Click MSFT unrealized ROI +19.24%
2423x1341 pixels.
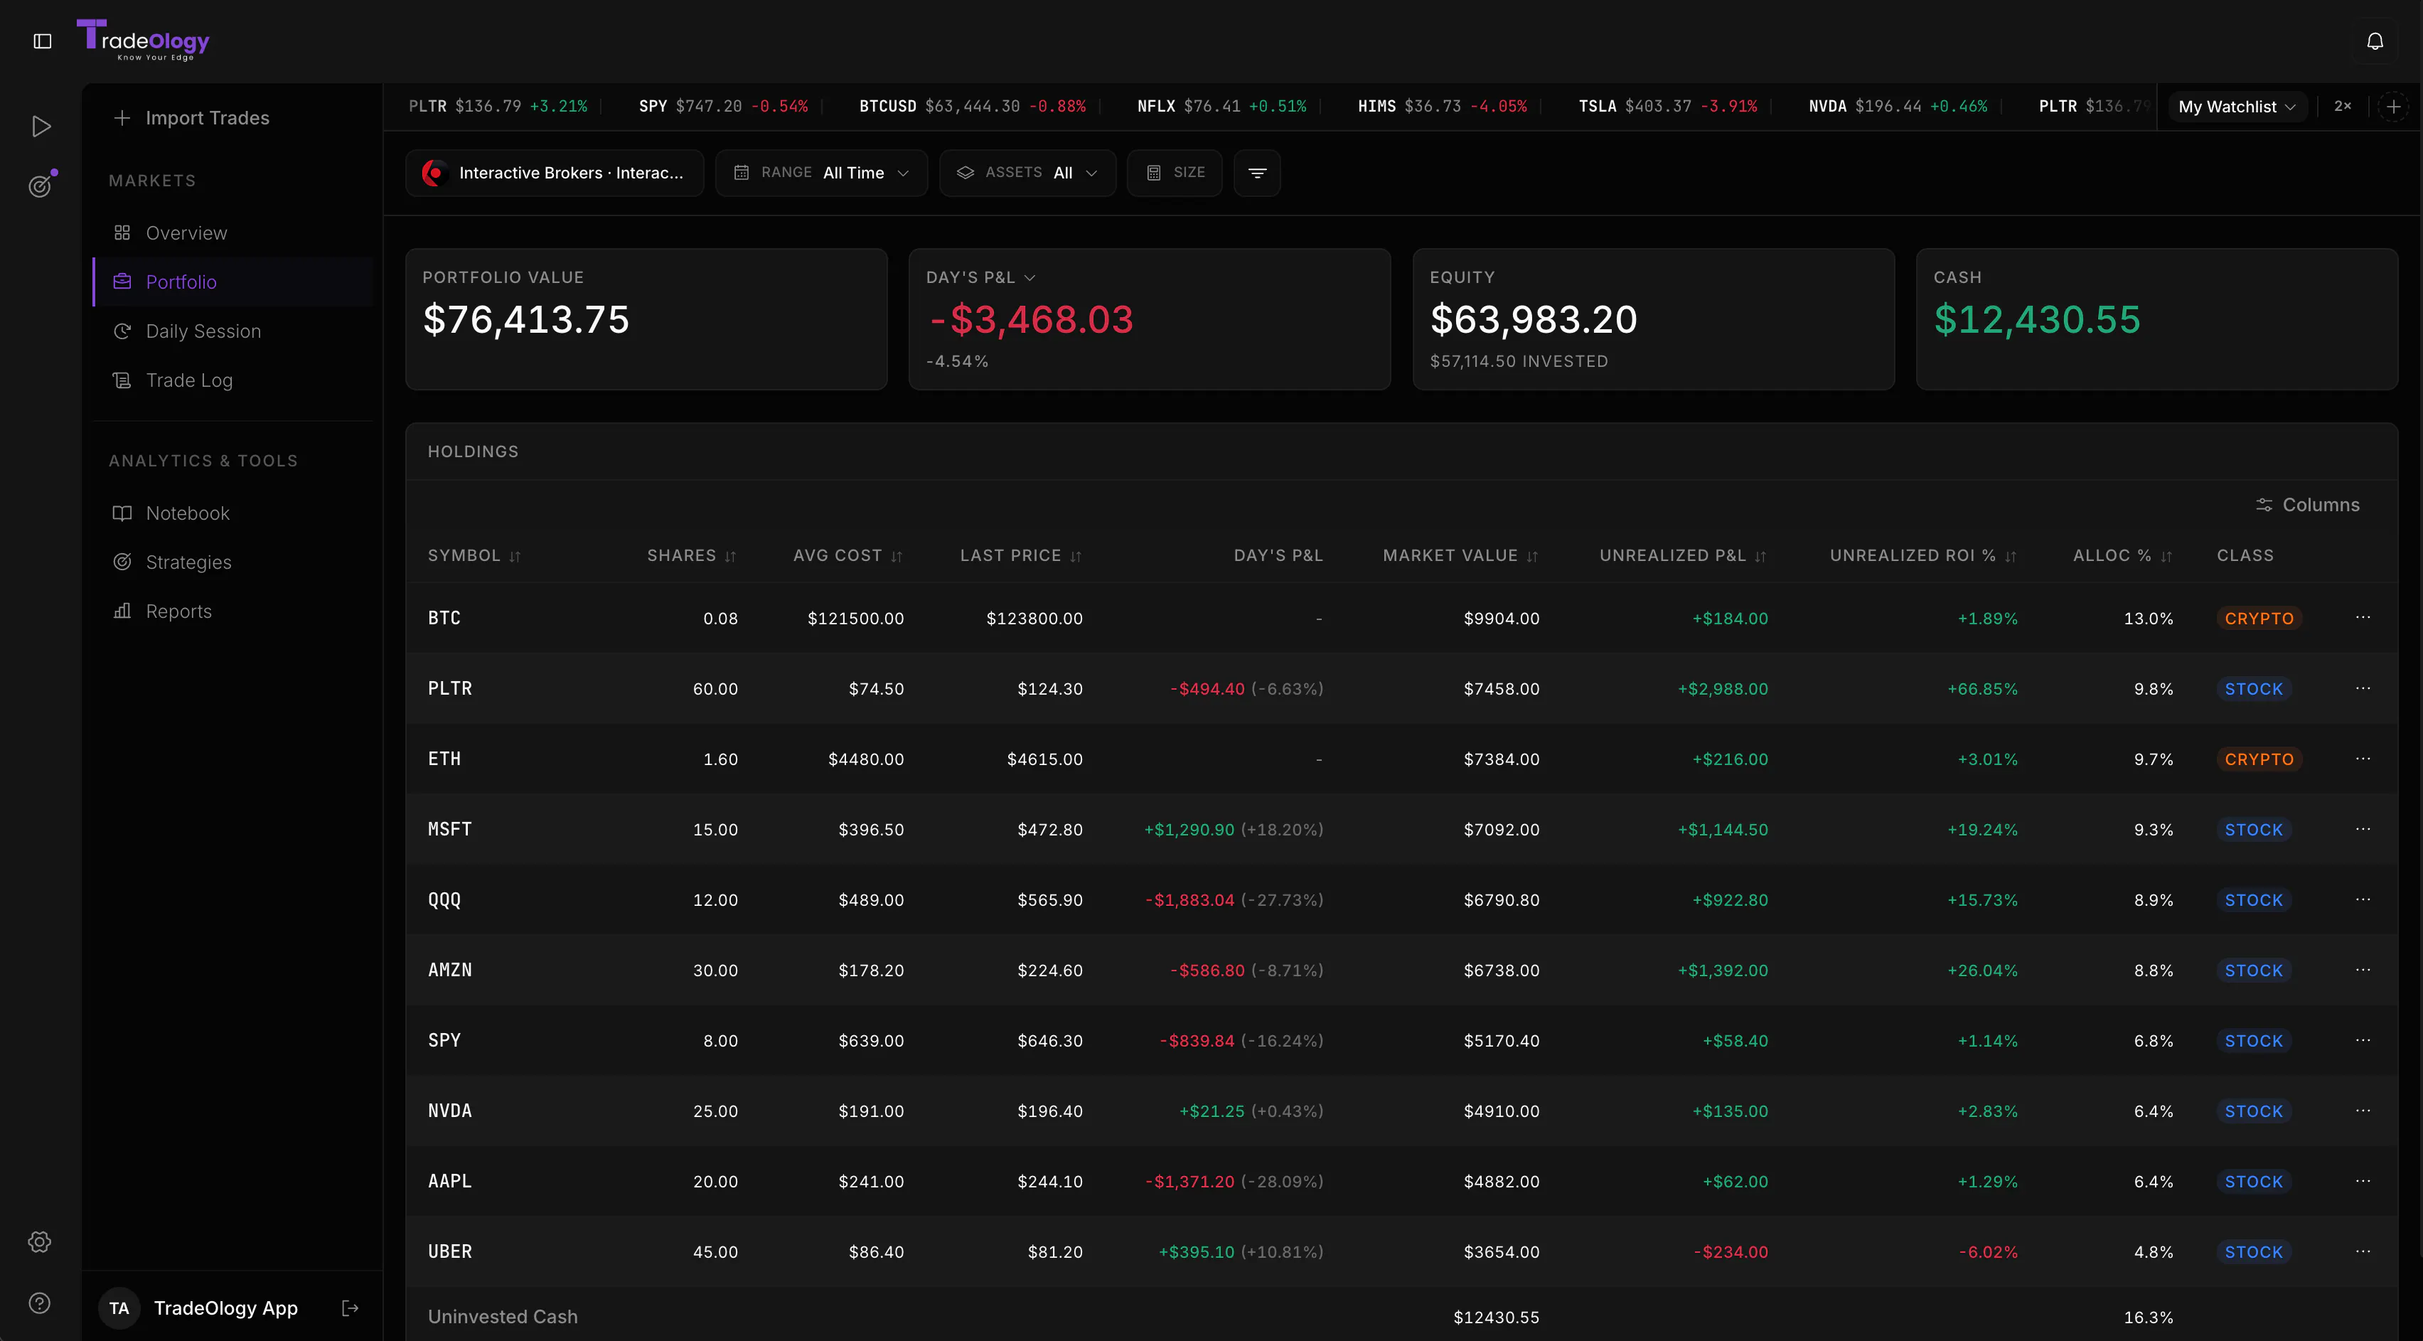[x=1982, y=830]
